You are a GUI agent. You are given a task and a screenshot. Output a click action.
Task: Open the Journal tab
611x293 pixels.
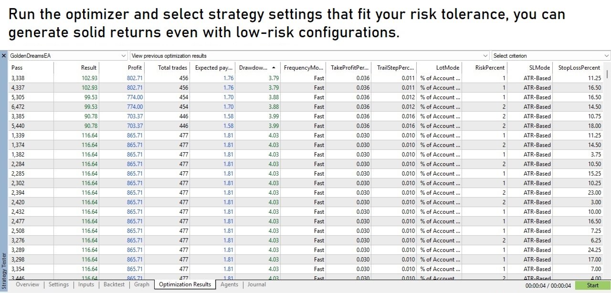(x=257, y=284)
